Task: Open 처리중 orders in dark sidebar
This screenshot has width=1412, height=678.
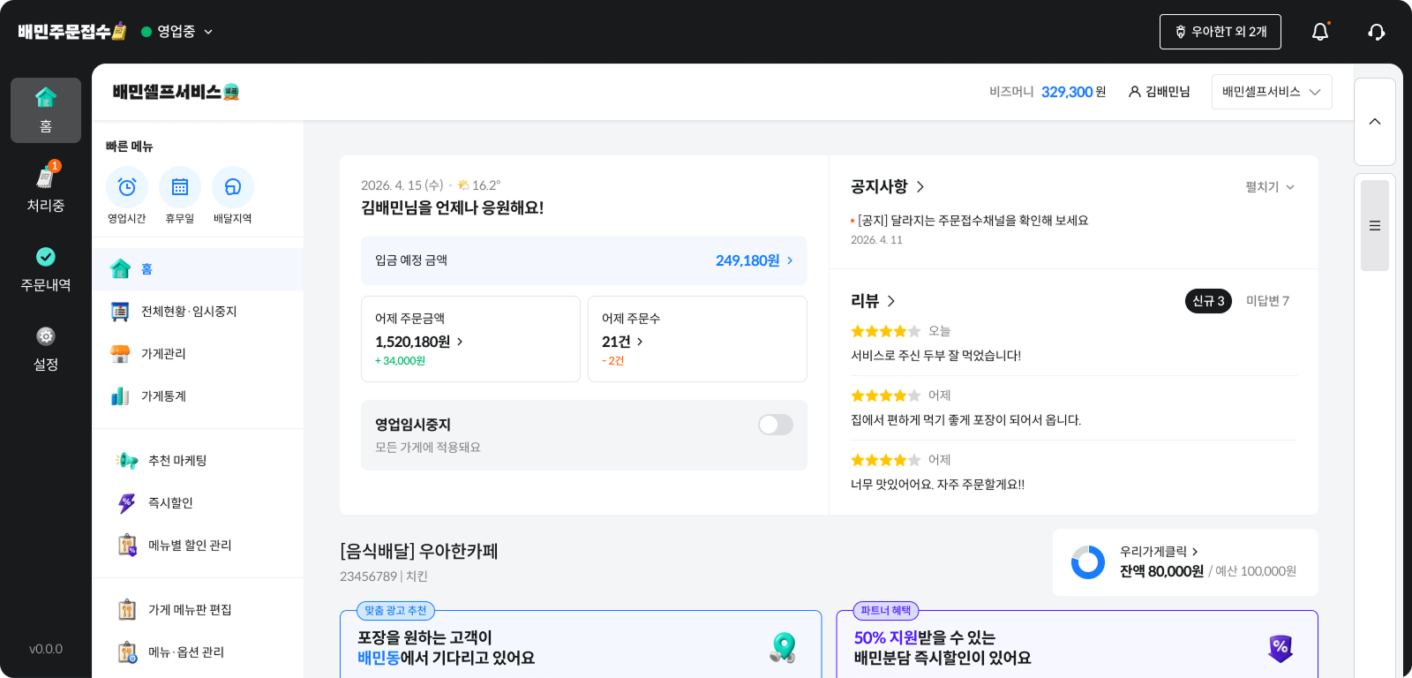Action: 46,189
